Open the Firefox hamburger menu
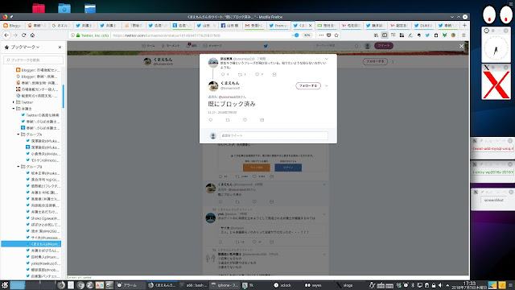 click(x=463, y=35)
